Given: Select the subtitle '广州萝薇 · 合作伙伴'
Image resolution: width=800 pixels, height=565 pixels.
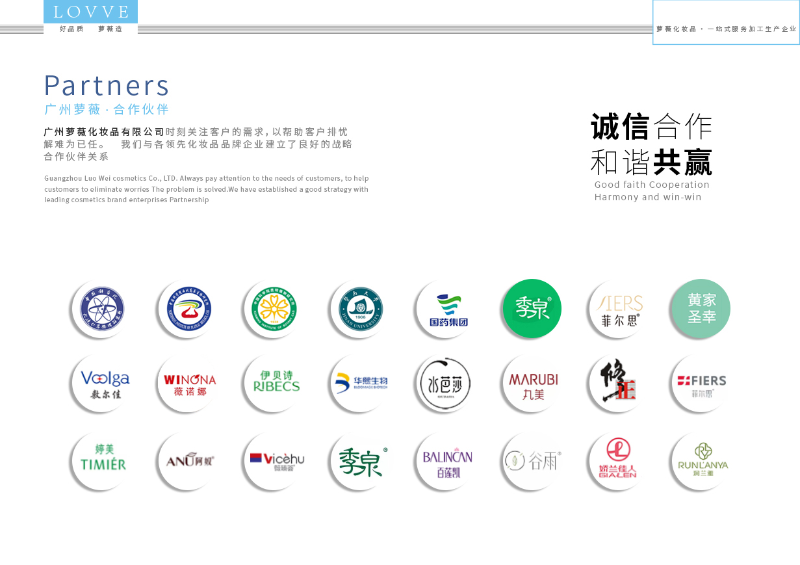Looking at the screenshot, I should tap(107, 109).
